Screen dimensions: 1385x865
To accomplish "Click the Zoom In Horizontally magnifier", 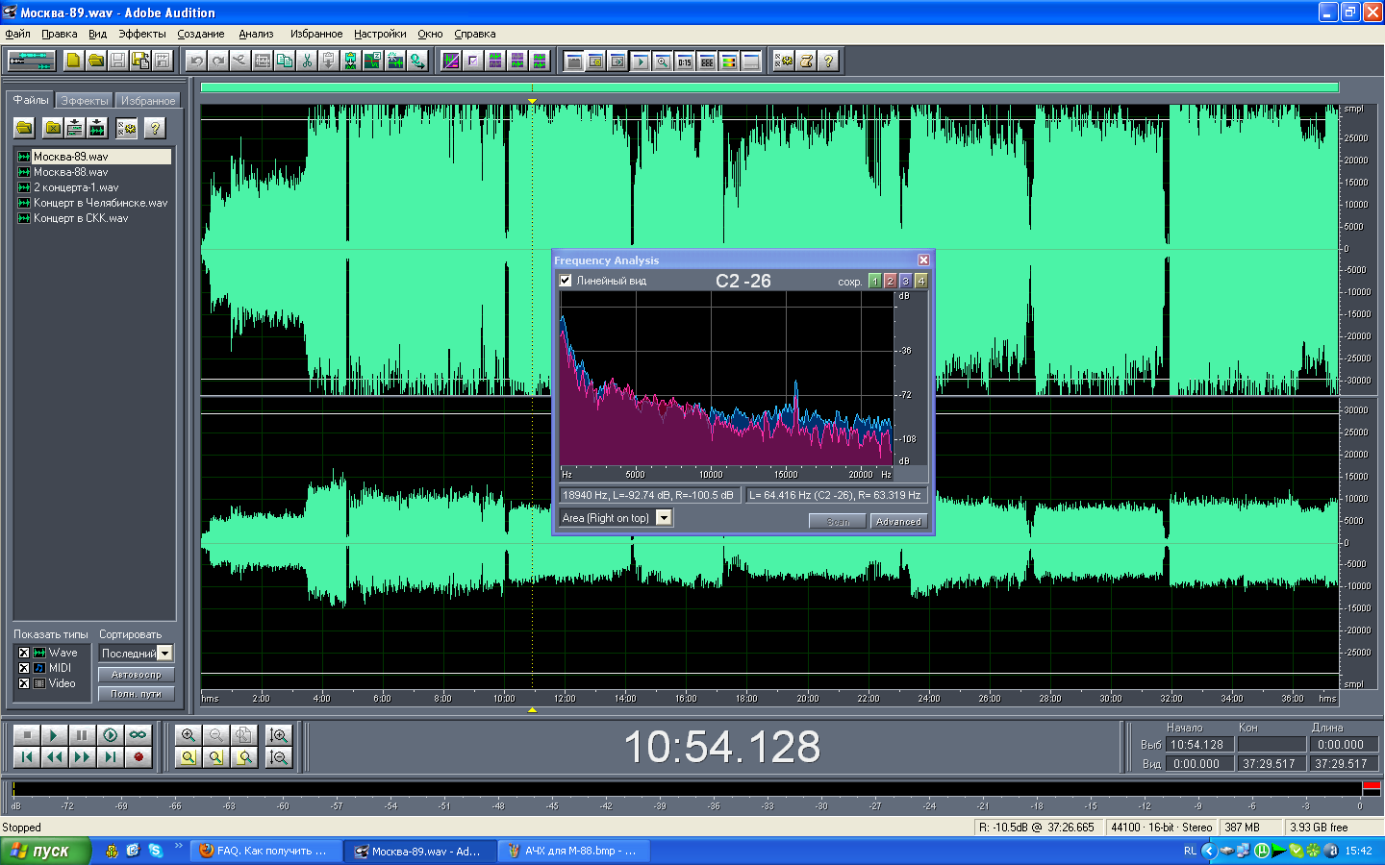I will (189, 735).
